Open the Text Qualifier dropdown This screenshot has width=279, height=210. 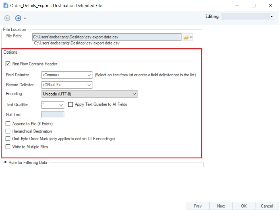click(61, 105)
